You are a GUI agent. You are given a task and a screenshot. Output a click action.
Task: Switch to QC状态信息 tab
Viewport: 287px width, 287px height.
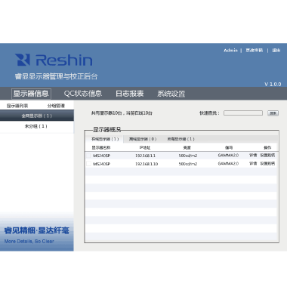[83, 94]
